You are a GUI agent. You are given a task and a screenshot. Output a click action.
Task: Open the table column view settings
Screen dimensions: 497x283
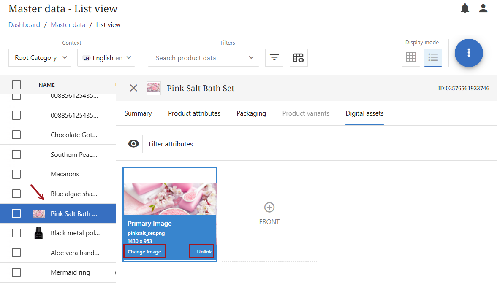tap(299, 58)
